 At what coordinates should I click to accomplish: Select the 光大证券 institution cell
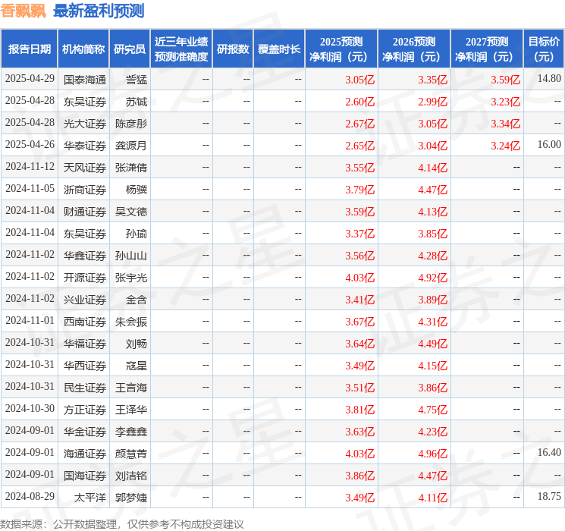point(85,124)
